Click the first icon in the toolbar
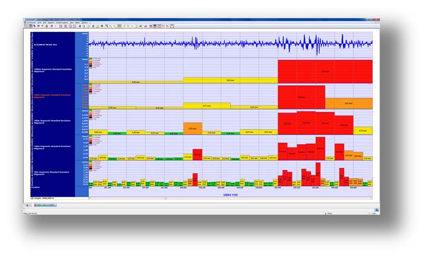This screenshot has width=426, height=257. click(27, 26)
